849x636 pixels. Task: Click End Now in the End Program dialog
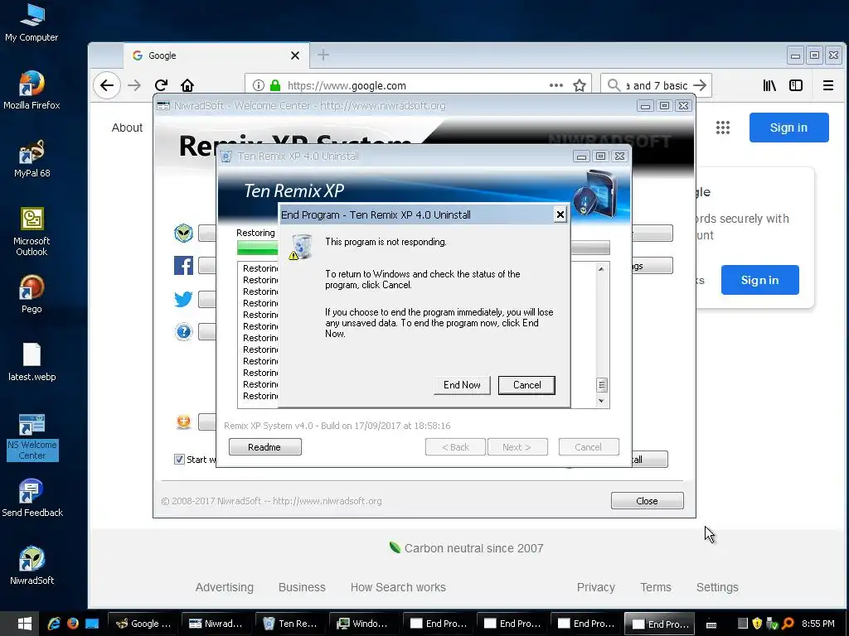[462, 385]
